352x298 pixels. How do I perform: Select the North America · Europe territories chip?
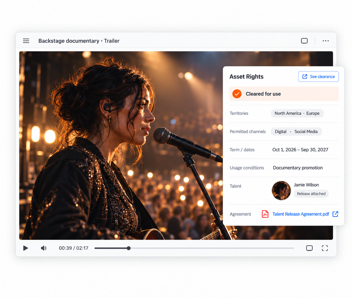coord(297,113)
